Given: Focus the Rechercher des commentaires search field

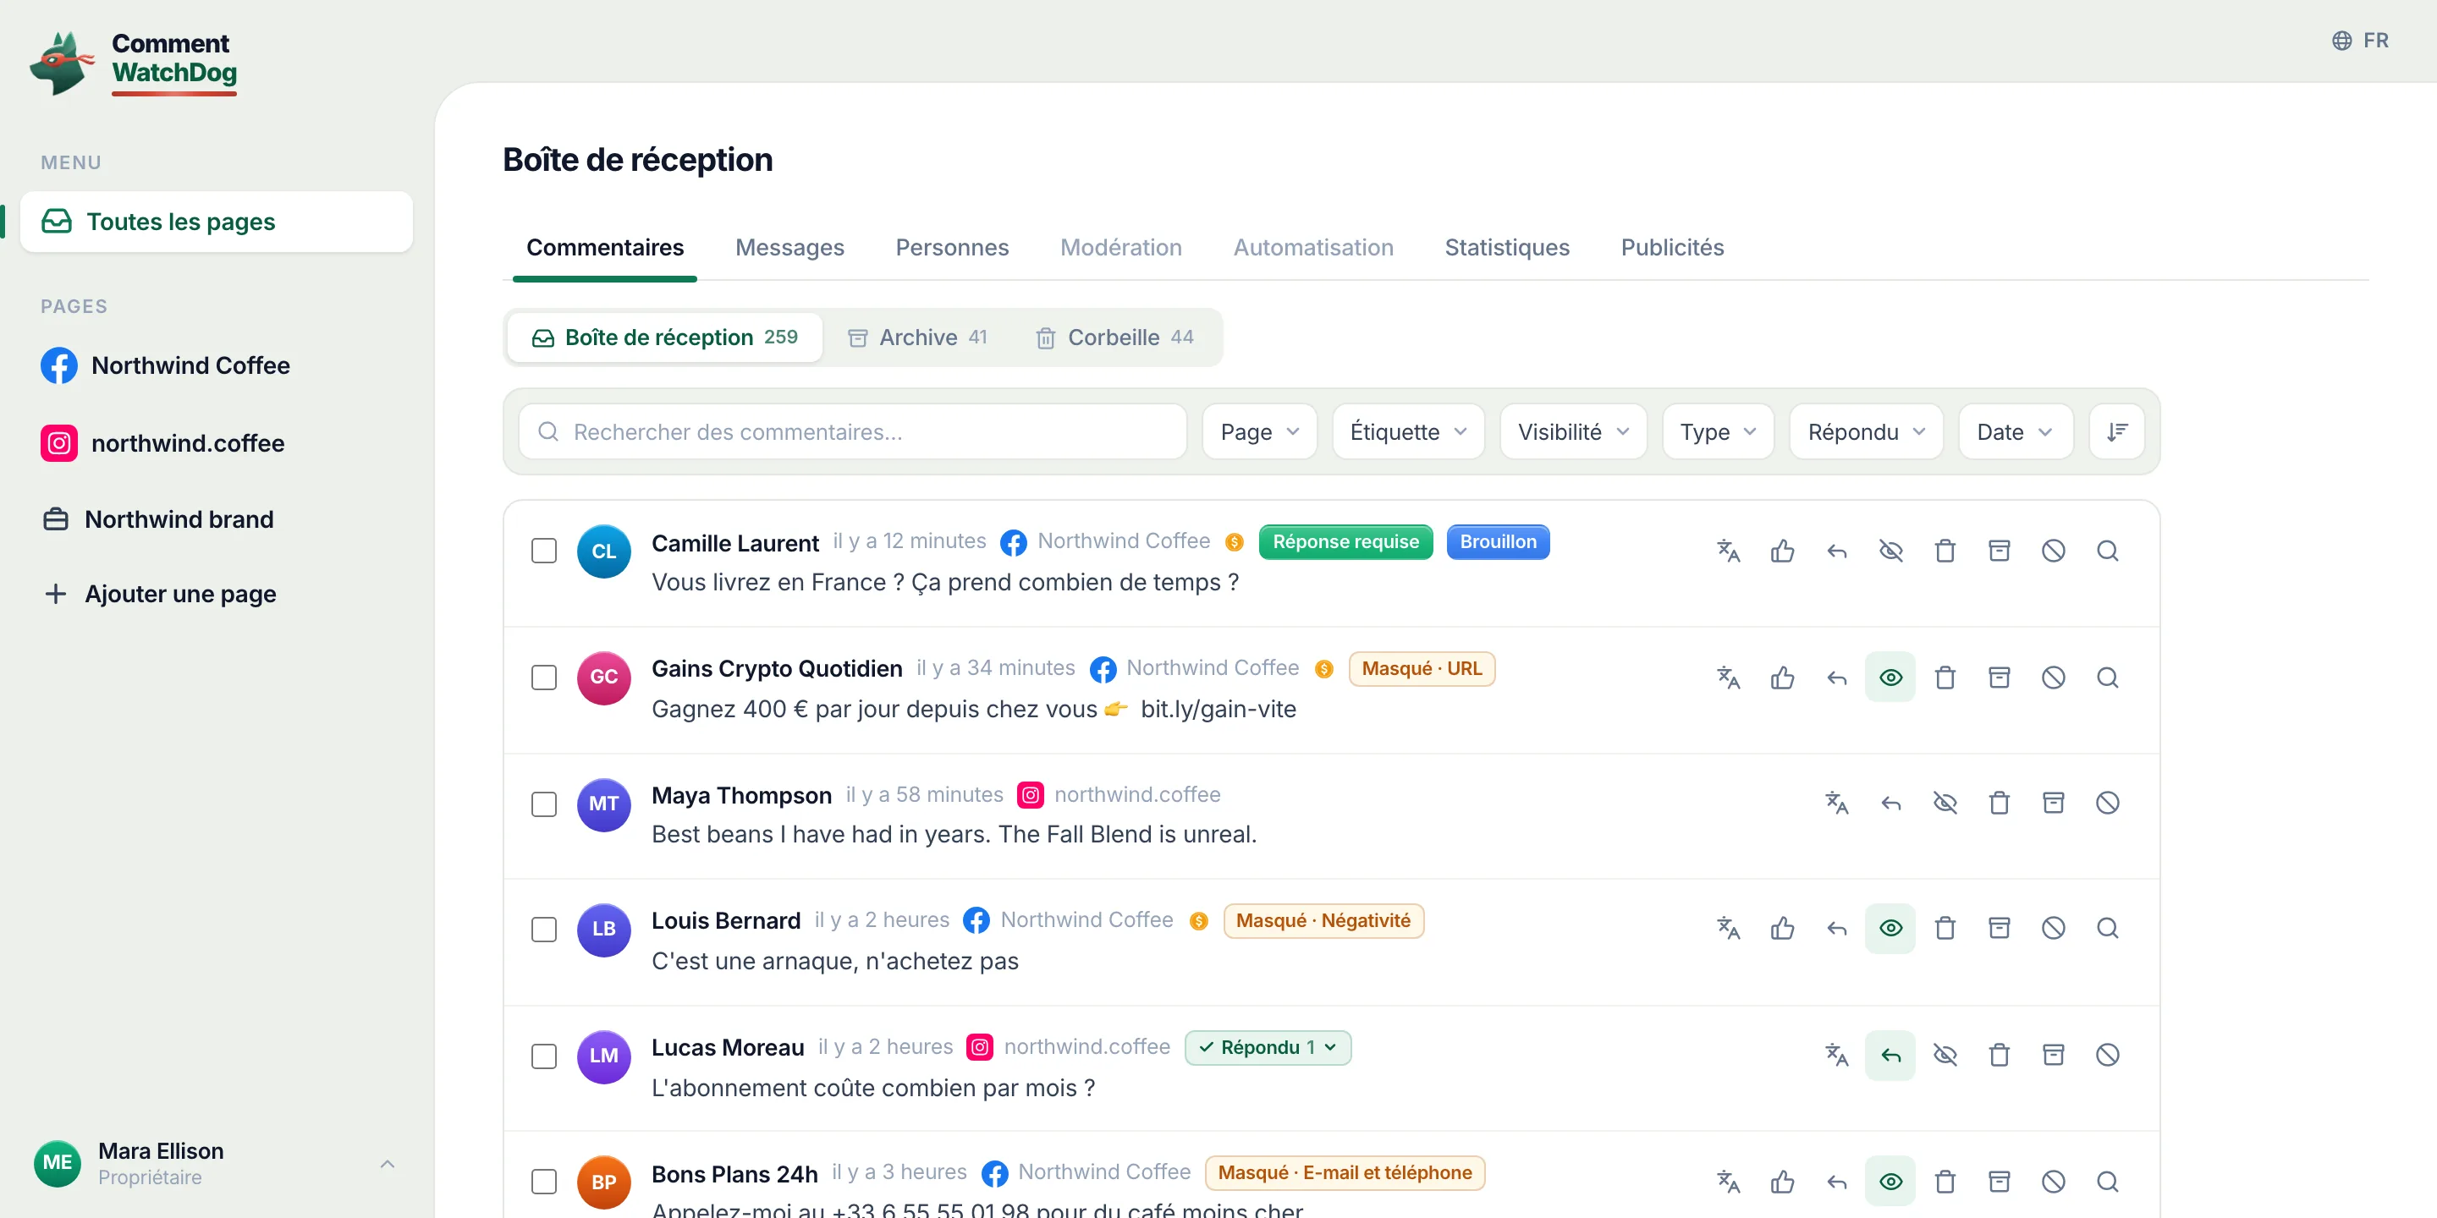Looking at the screenshot, I should (852, 432).
